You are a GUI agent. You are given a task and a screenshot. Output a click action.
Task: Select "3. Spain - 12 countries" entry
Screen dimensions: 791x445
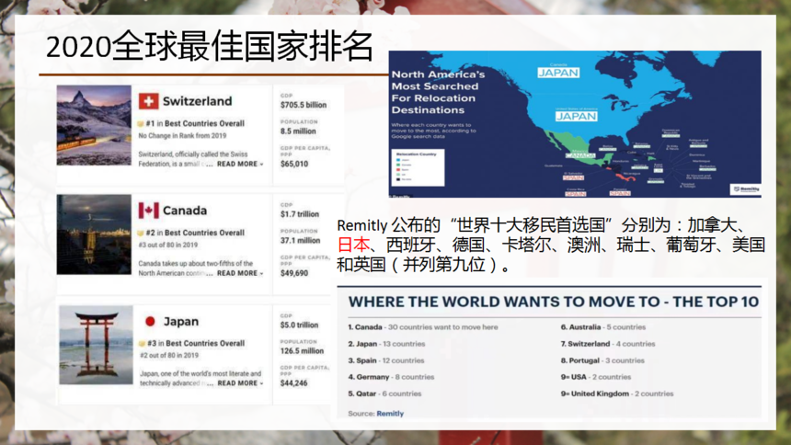[386, 360]
